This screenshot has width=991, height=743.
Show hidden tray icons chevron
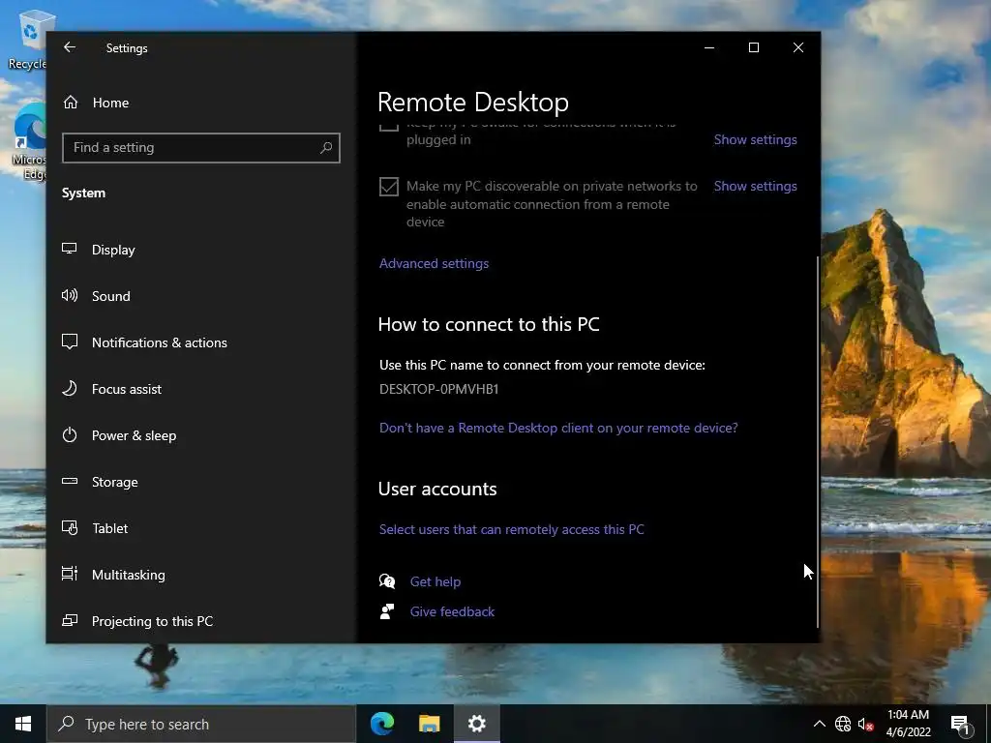click(819, 724)
